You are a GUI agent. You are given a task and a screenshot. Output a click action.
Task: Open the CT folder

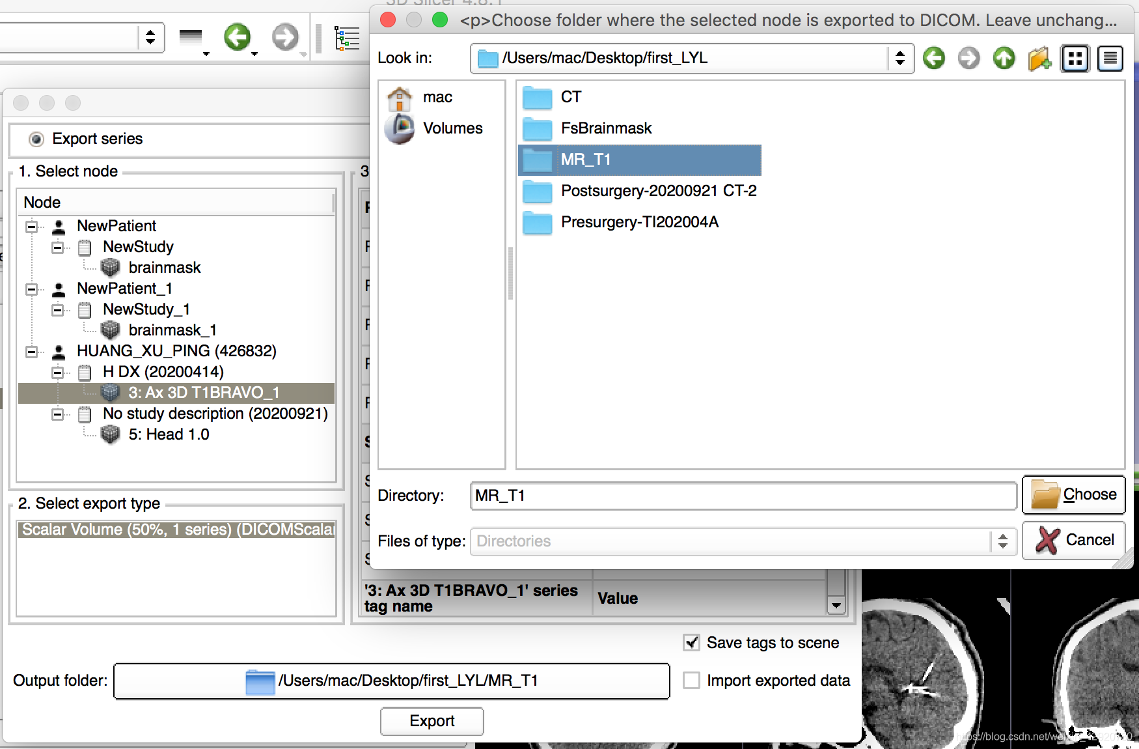click(x=553, y=97)
